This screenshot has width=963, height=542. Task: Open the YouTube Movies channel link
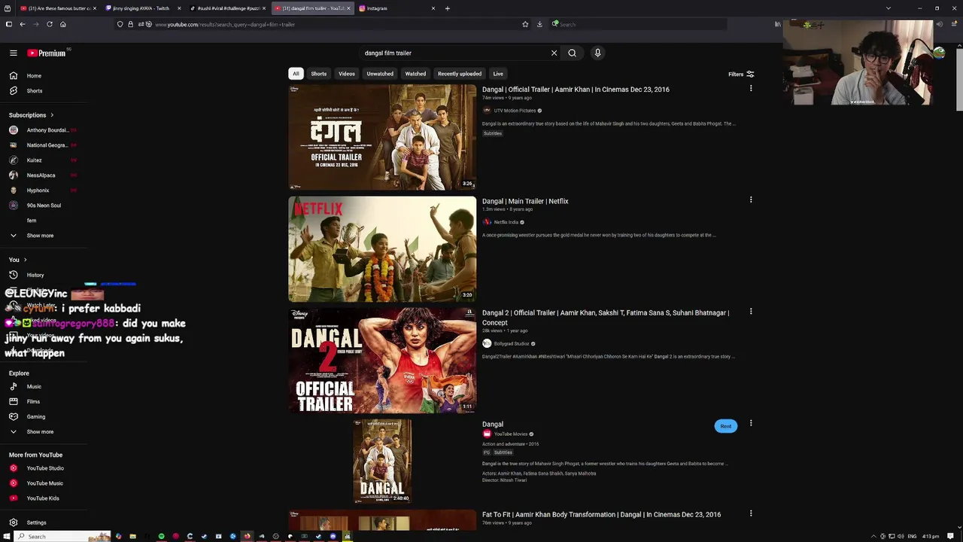tap(511, 434)
